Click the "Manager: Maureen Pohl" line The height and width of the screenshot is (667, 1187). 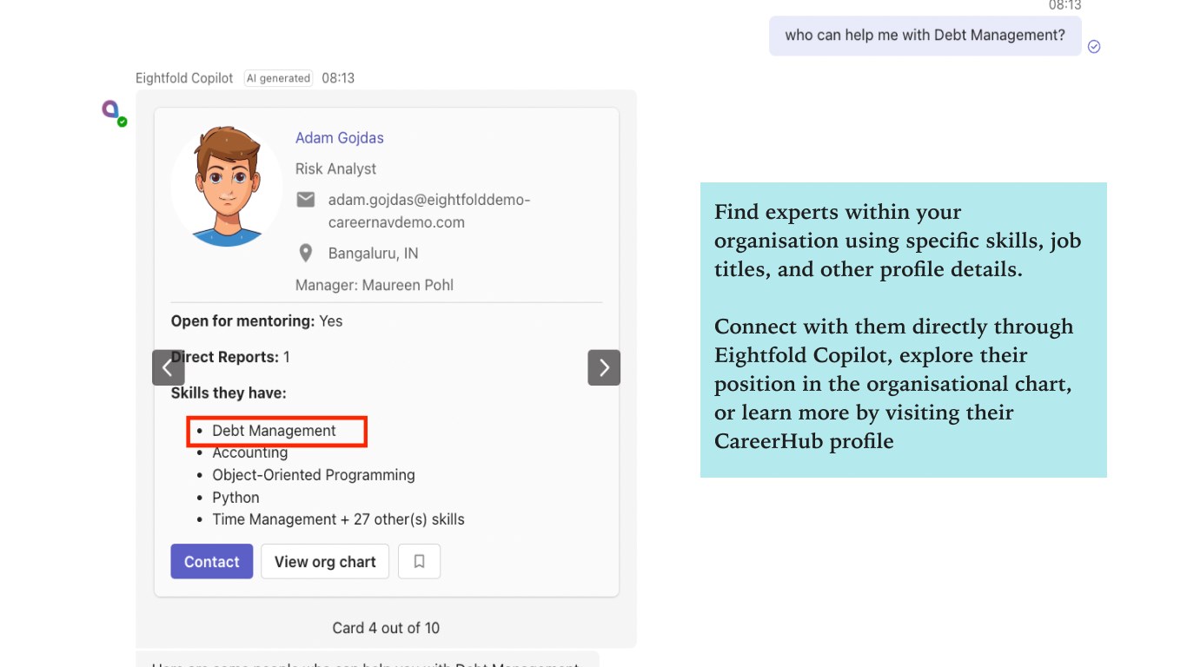point(374,285)
